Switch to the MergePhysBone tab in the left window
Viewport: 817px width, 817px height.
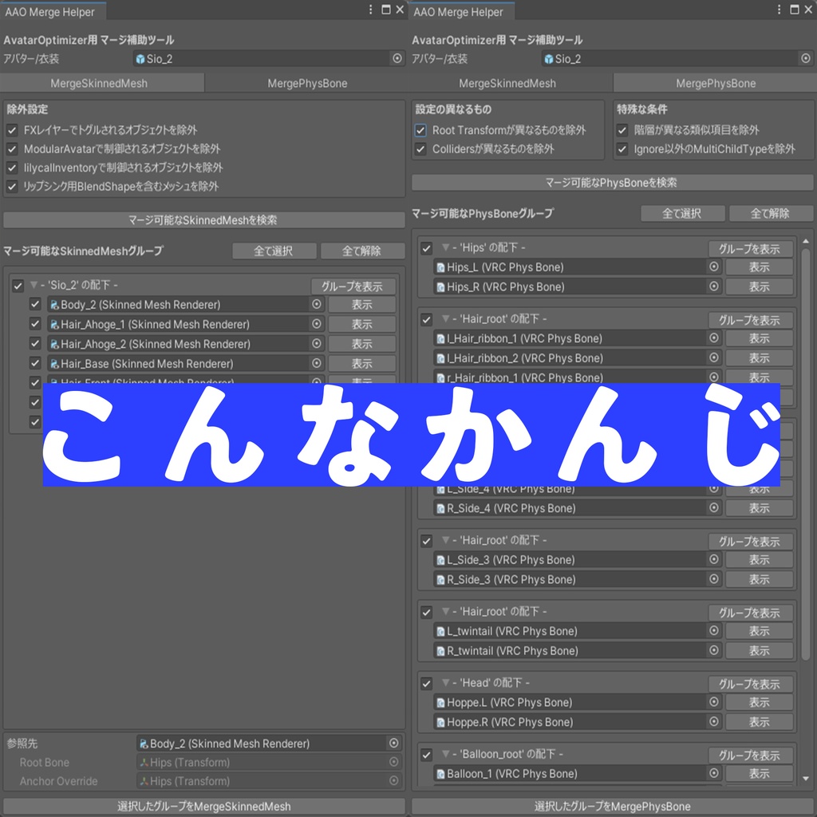coord(306,82)
